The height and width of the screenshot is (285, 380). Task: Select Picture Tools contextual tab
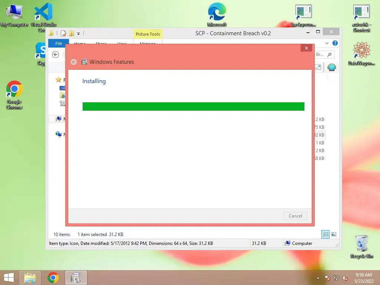pyautogui.click(x=148, y=34)
